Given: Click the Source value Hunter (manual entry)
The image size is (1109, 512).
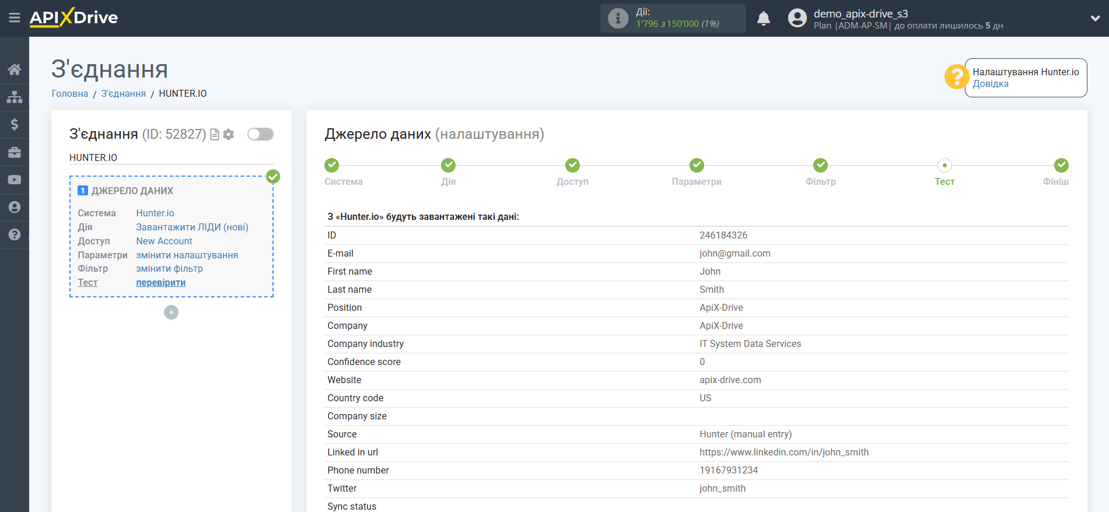Looking at the screenshot, I should coord(746,434).
